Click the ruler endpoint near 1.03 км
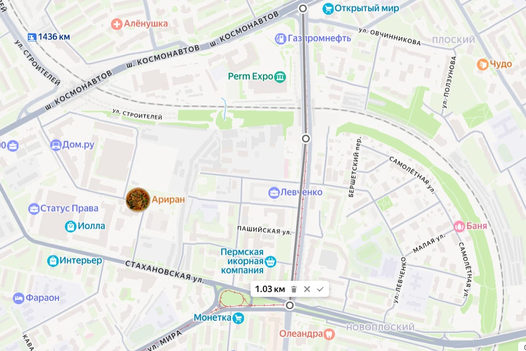 (290, 305)
